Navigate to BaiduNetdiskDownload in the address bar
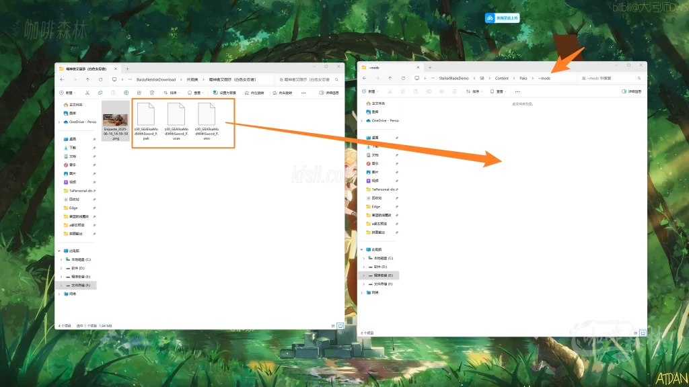 (156, 79)
